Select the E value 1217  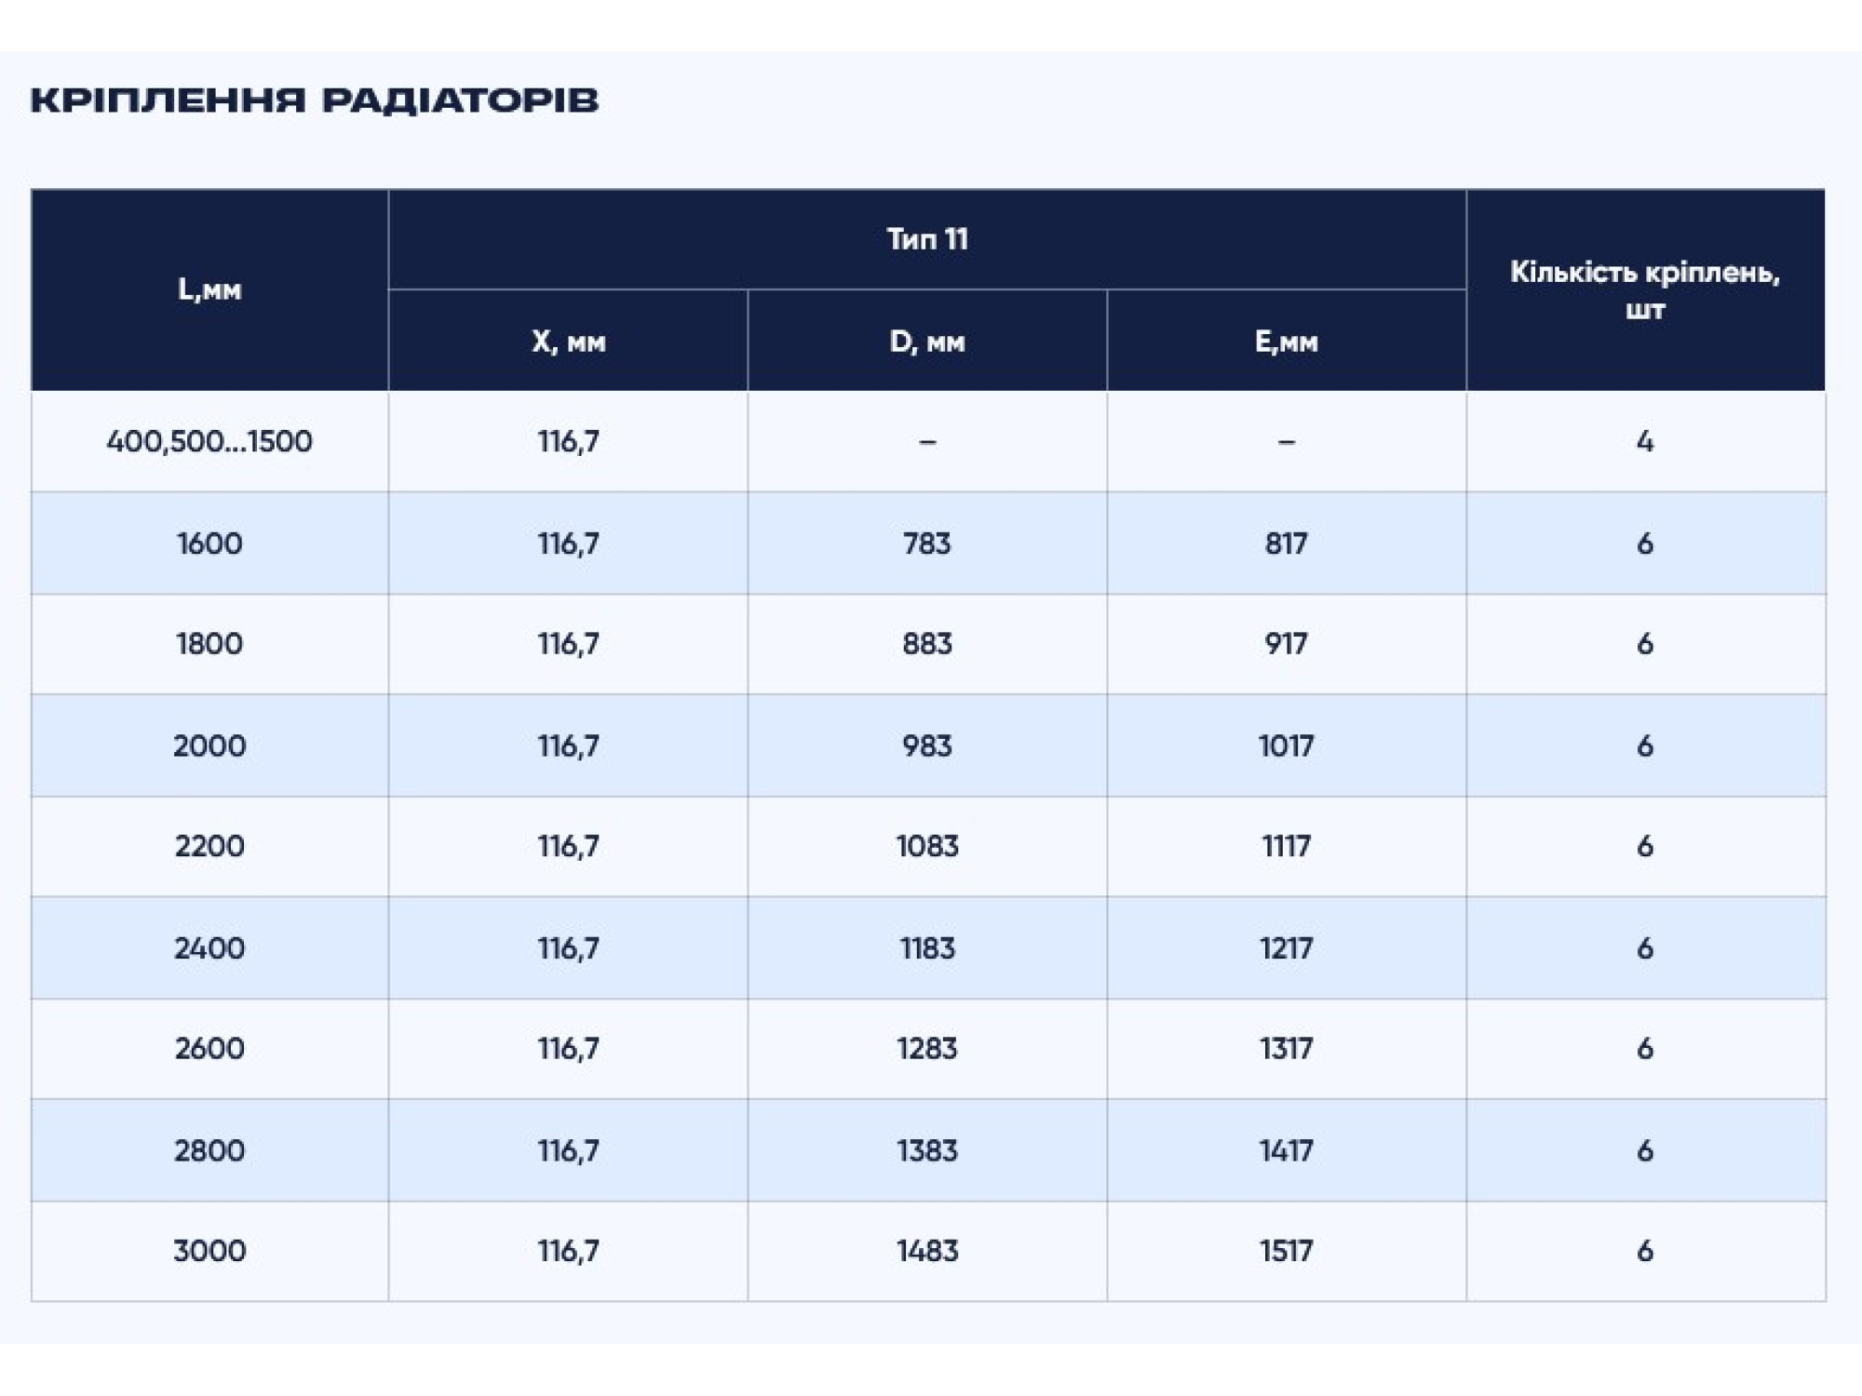click(1287, 948)
